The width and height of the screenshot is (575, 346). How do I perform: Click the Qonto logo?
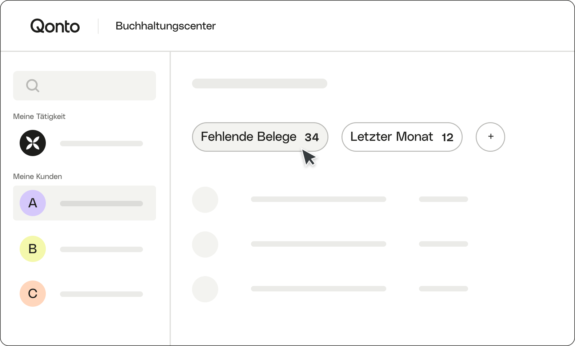tap(55, 26)
